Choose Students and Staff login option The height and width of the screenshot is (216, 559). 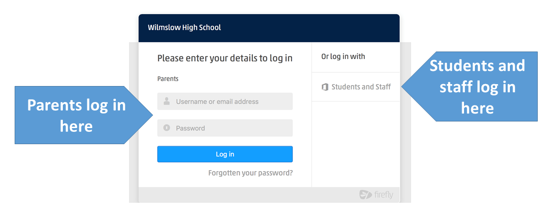(361, 87)
